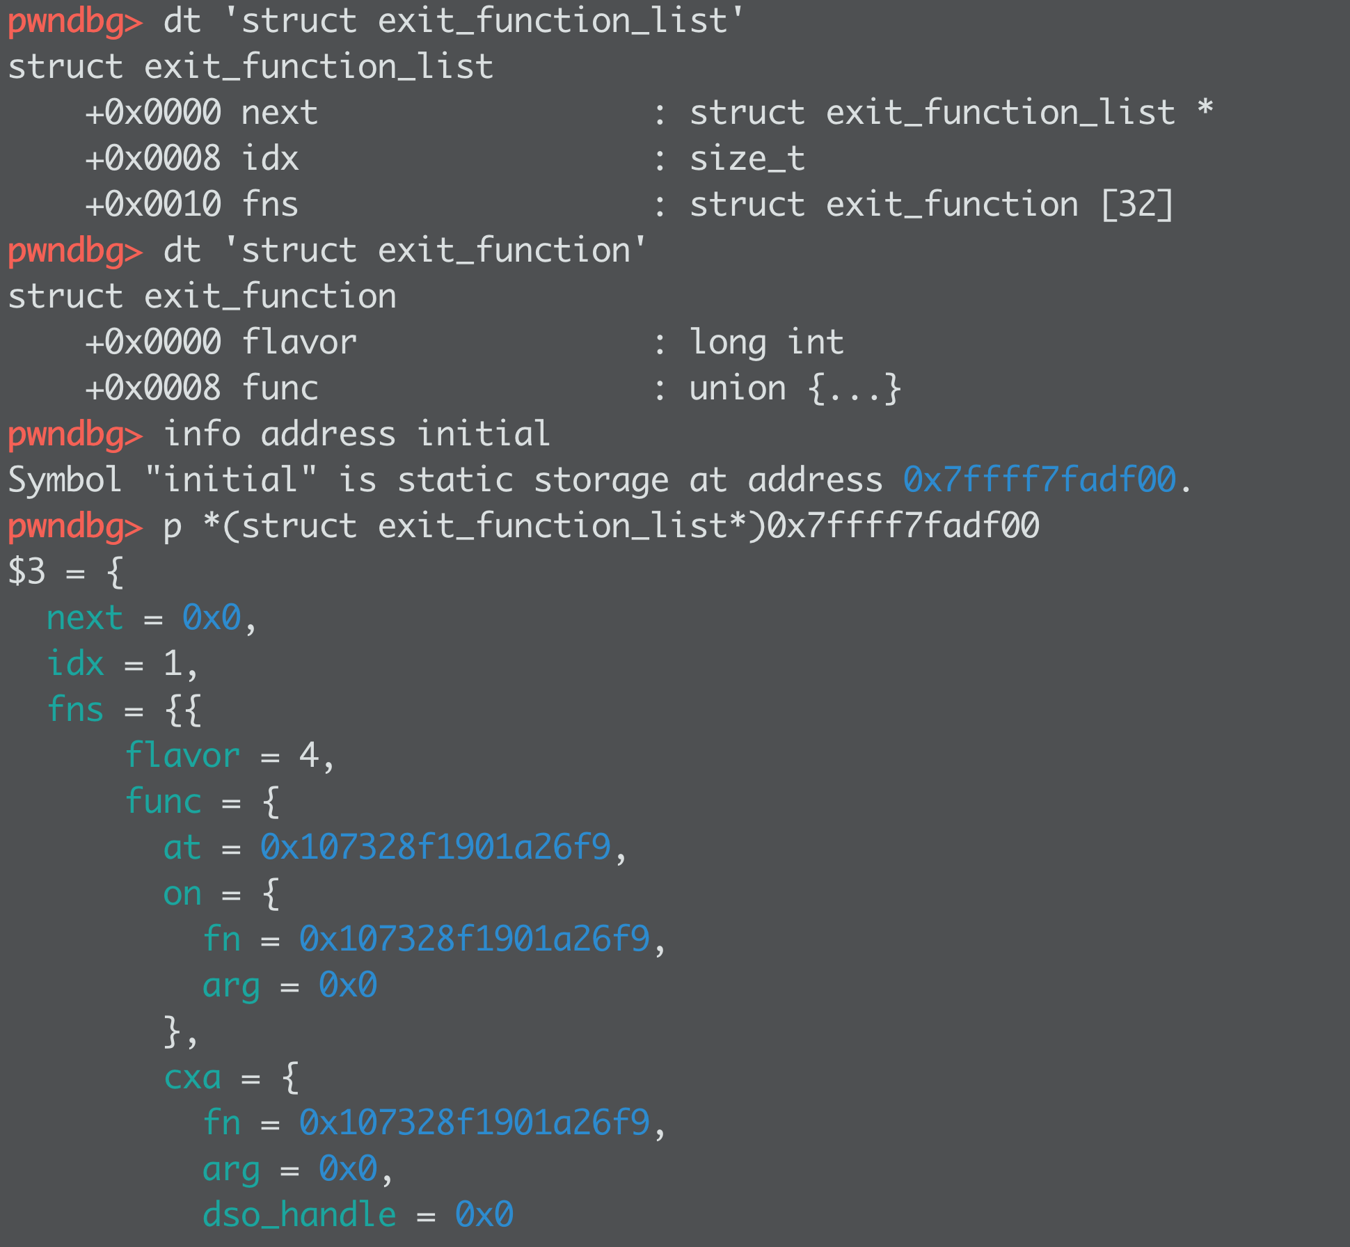Image resolution: width=1350 pixels, height=1247 pixels.
Task: Click 'fns' field name in printed struct
Action: pyautogui.click(x=75, y=710)
